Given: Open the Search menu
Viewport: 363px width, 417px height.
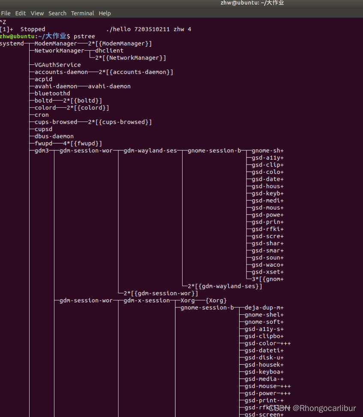Looking at the screenshot, I should click(57, 13).
